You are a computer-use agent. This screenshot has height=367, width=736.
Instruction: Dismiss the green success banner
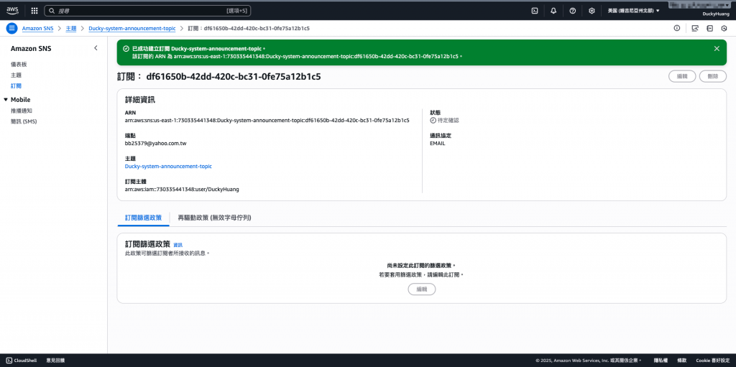717,48
